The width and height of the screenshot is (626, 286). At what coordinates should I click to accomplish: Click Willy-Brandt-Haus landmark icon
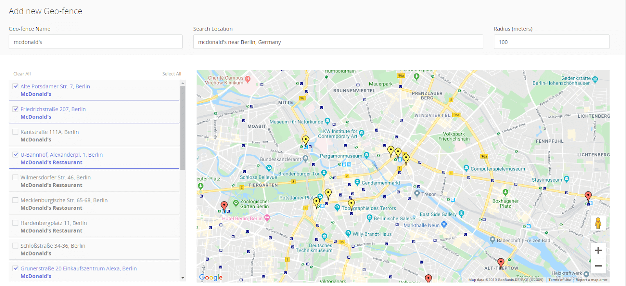348,233
